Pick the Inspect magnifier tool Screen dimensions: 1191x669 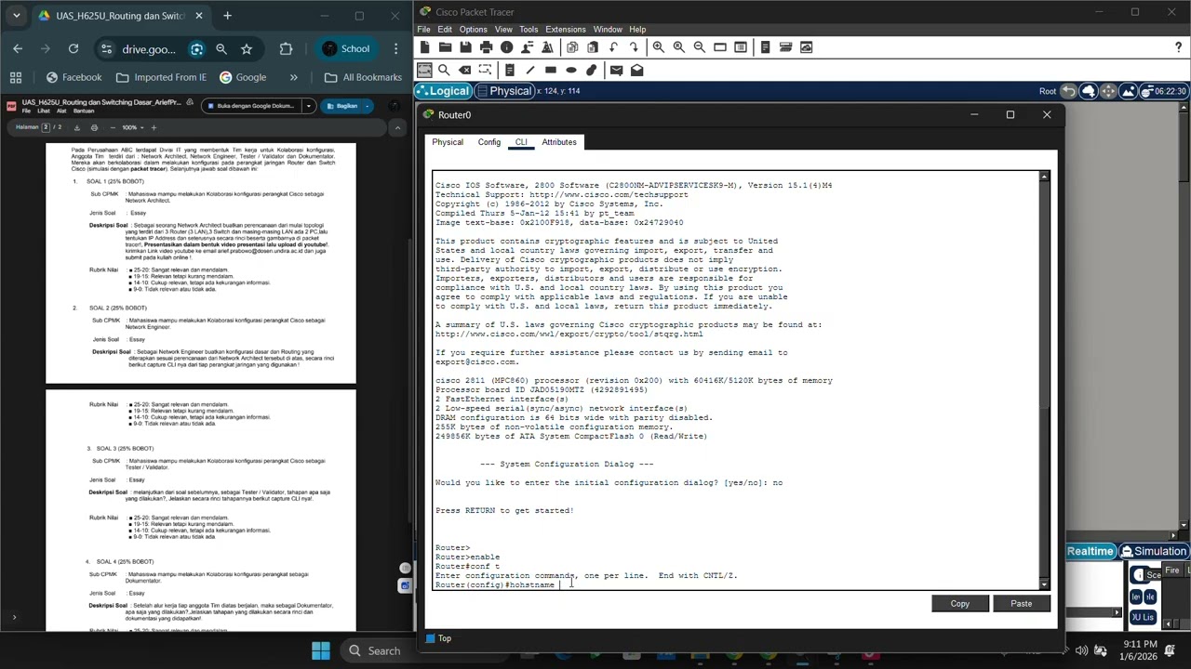[445, 70]
